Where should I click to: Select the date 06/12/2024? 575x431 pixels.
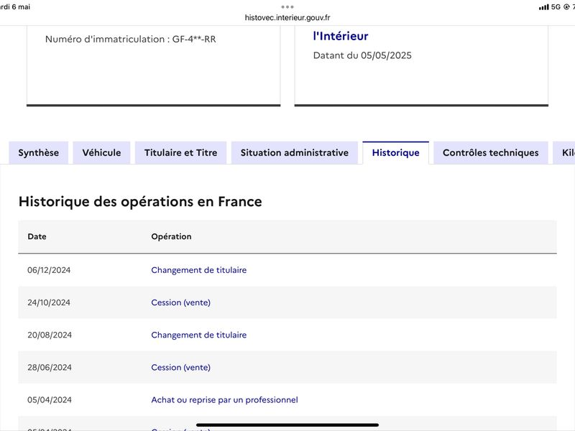pos(49,270)
